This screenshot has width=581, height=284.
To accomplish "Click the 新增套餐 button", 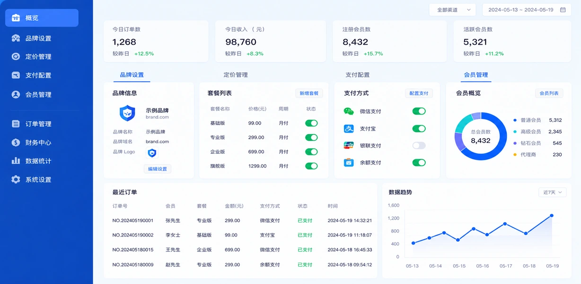I will tap(309, 93).
